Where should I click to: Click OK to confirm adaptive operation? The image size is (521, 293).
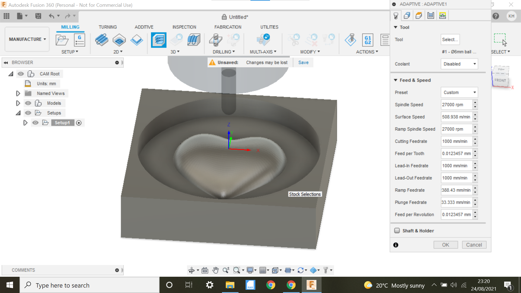click(x=446, y=245)
